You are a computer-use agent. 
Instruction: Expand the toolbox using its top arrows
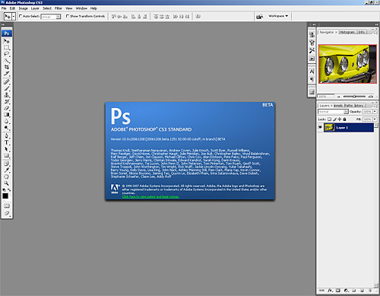(3, 24)
